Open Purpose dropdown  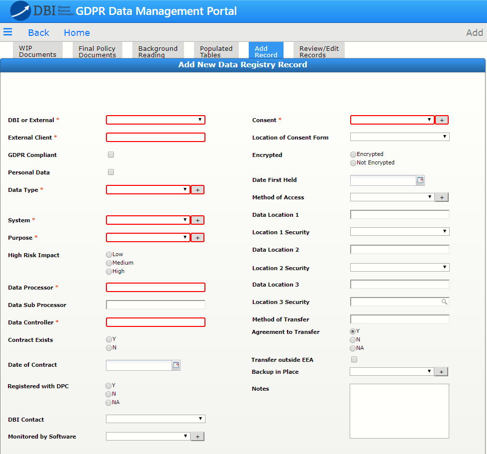148,237
